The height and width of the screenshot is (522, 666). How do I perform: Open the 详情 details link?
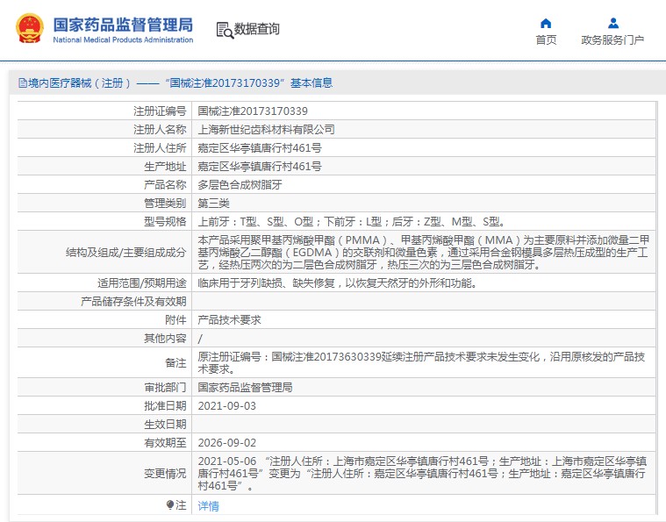pyautogui.click(x=208, y=506)
